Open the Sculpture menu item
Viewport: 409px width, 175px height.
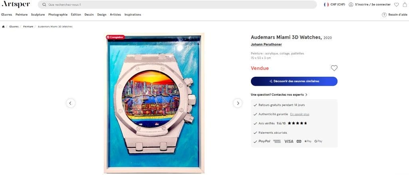pos(38,15)
